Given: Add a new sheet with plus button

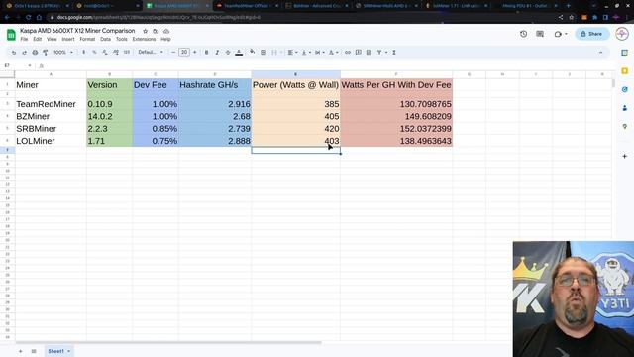Looking at the screenshot, I should (20, 351).
